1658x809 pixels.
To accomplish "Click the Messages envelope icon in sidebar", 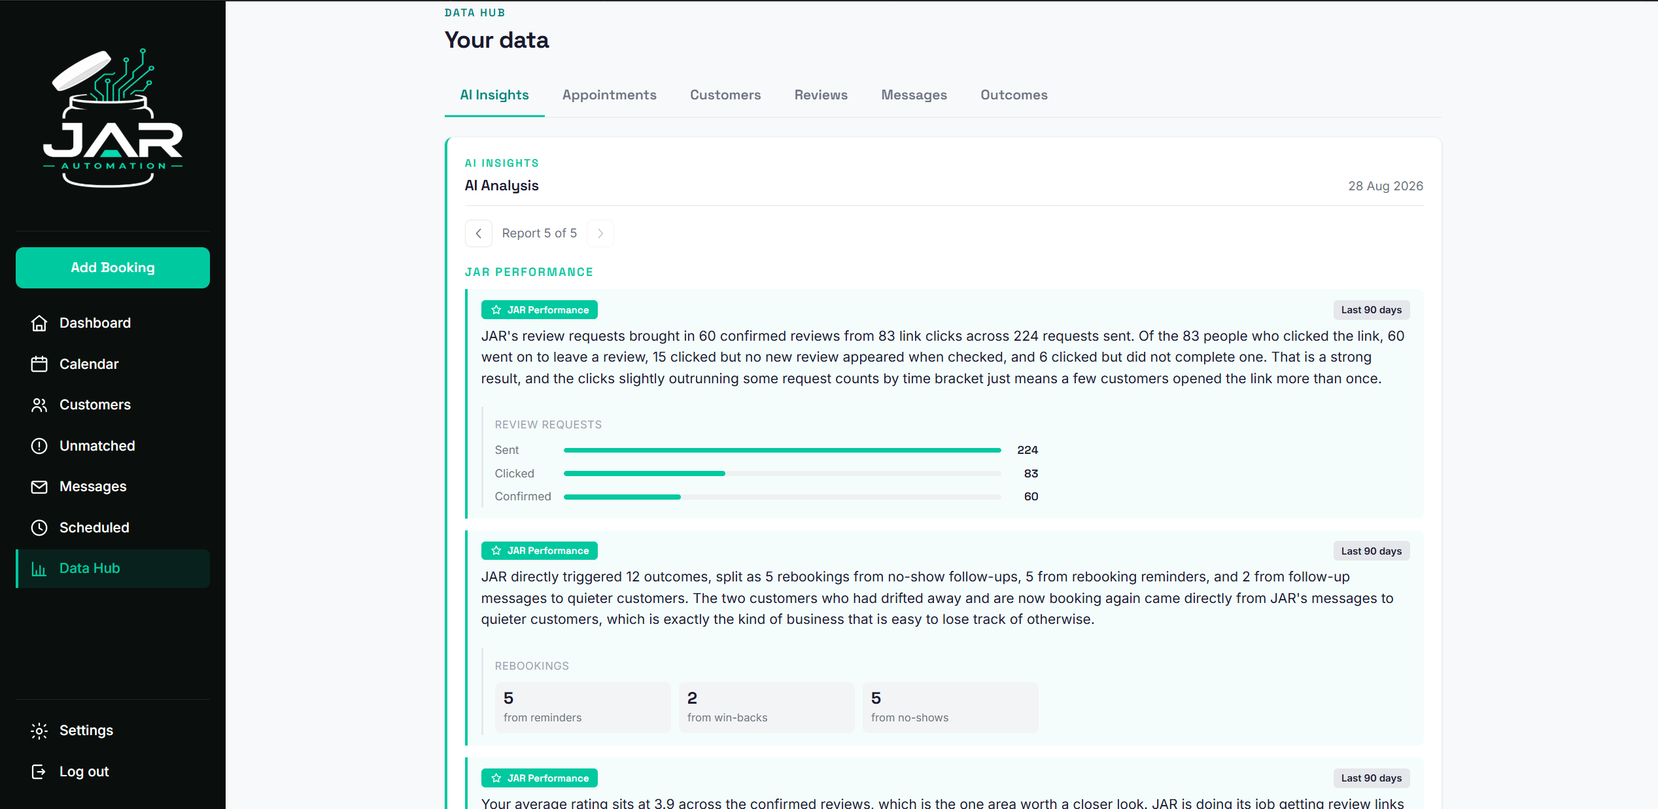I will 39,487.
